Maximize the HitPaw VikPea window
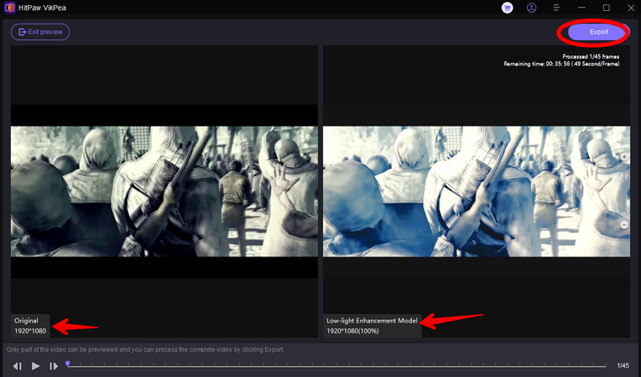Screen dimensions: 641x377 coord(607,8)
